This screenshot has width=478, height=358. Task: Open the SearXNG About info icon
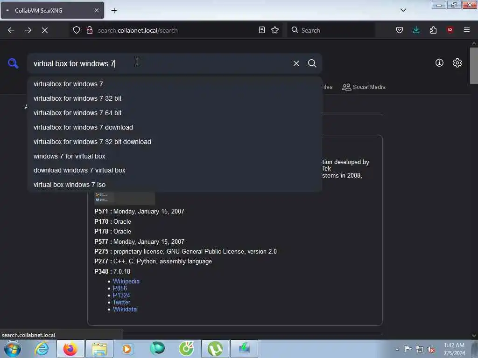tap(439, 63)
